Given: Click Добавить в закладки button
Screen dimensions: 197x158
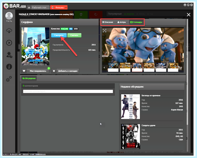Looking at the screenshot, I should tap(68, 71).
